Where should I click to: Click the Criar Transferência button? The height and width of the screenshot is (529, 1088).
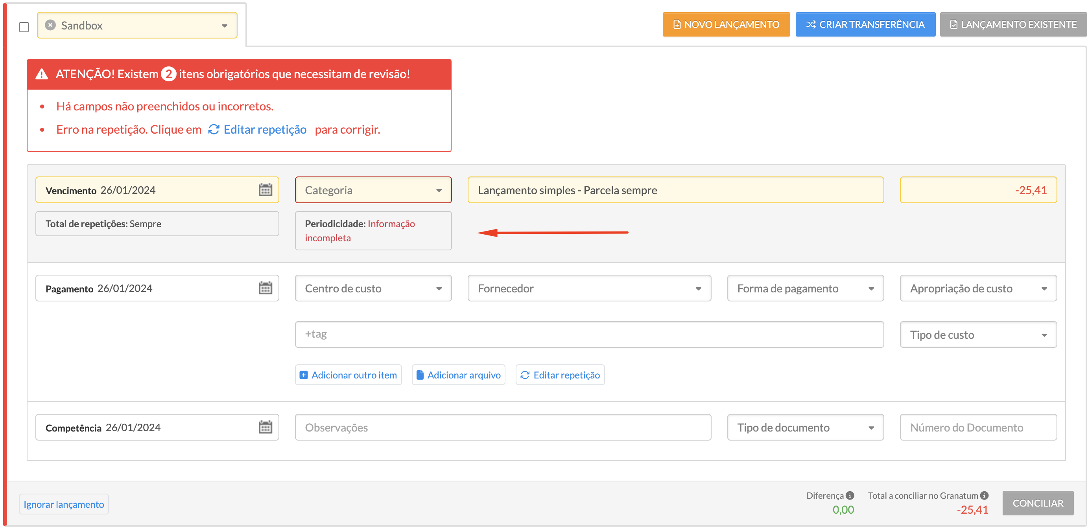(865, 24)
